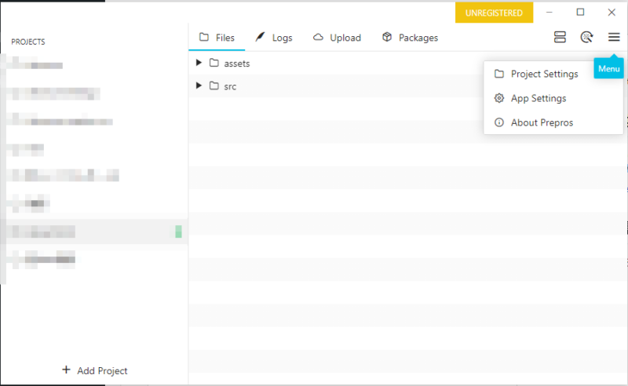Click the assets folder icon

click(x=214, y=63)
